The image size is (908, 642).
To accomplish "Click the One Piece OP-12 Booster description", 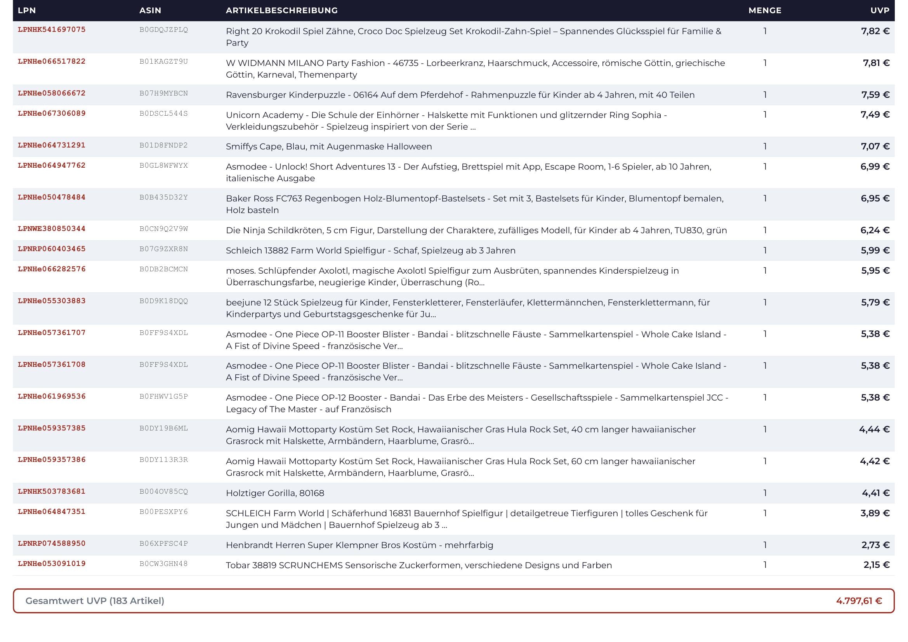I will pyautogui.click(x=477, y=404).
